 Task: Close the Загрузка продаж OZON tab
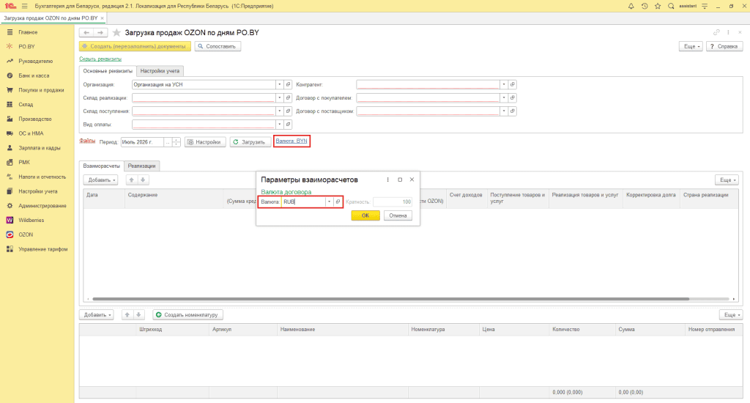pos(102,18)
